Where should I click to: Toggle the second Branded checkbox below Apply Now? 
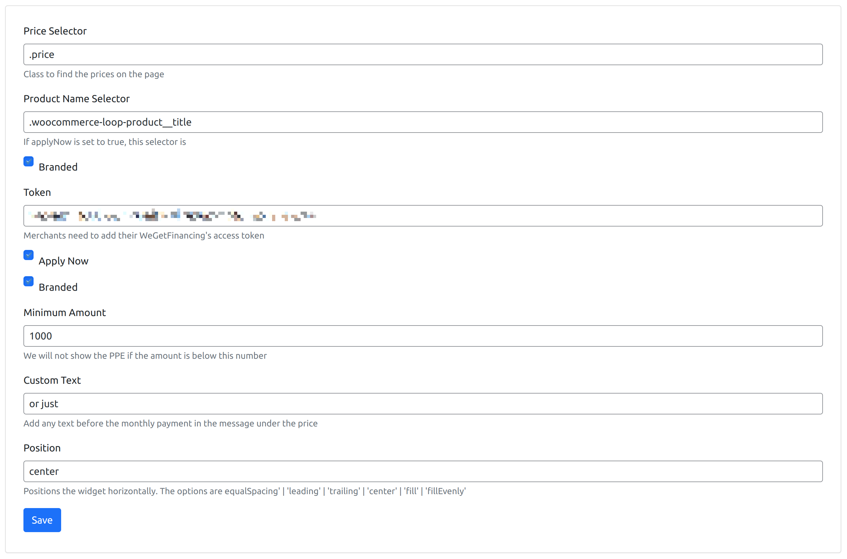[x=29, y=281]
